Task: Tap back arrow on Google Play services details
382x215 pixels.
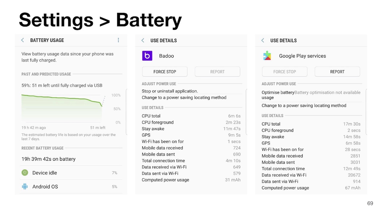Action: [x=263, y=41]
